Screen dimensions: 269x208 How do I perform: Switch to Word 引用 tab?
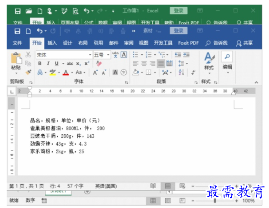98,43
